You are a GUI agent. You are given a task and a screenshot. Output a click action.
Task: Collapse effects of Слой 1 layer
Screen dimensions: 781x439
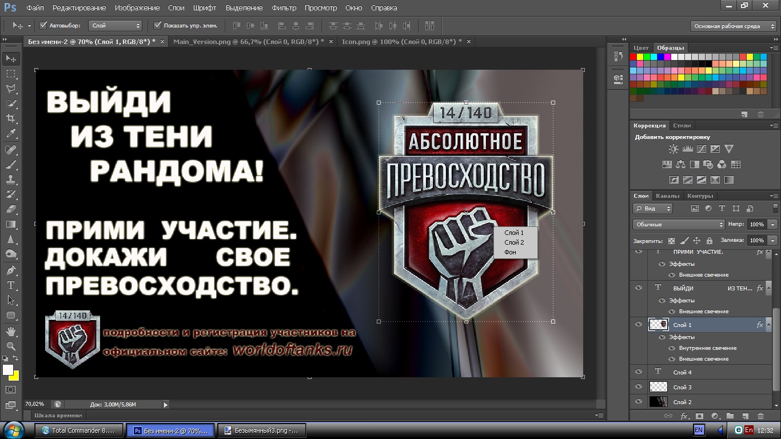point(768,325)
